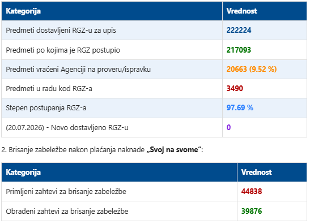Screen dimensions: 310x224
Task: Select 'Stepen postupanja RGZ-a' label
Action: pyautogui.click(x=46, y=108)
